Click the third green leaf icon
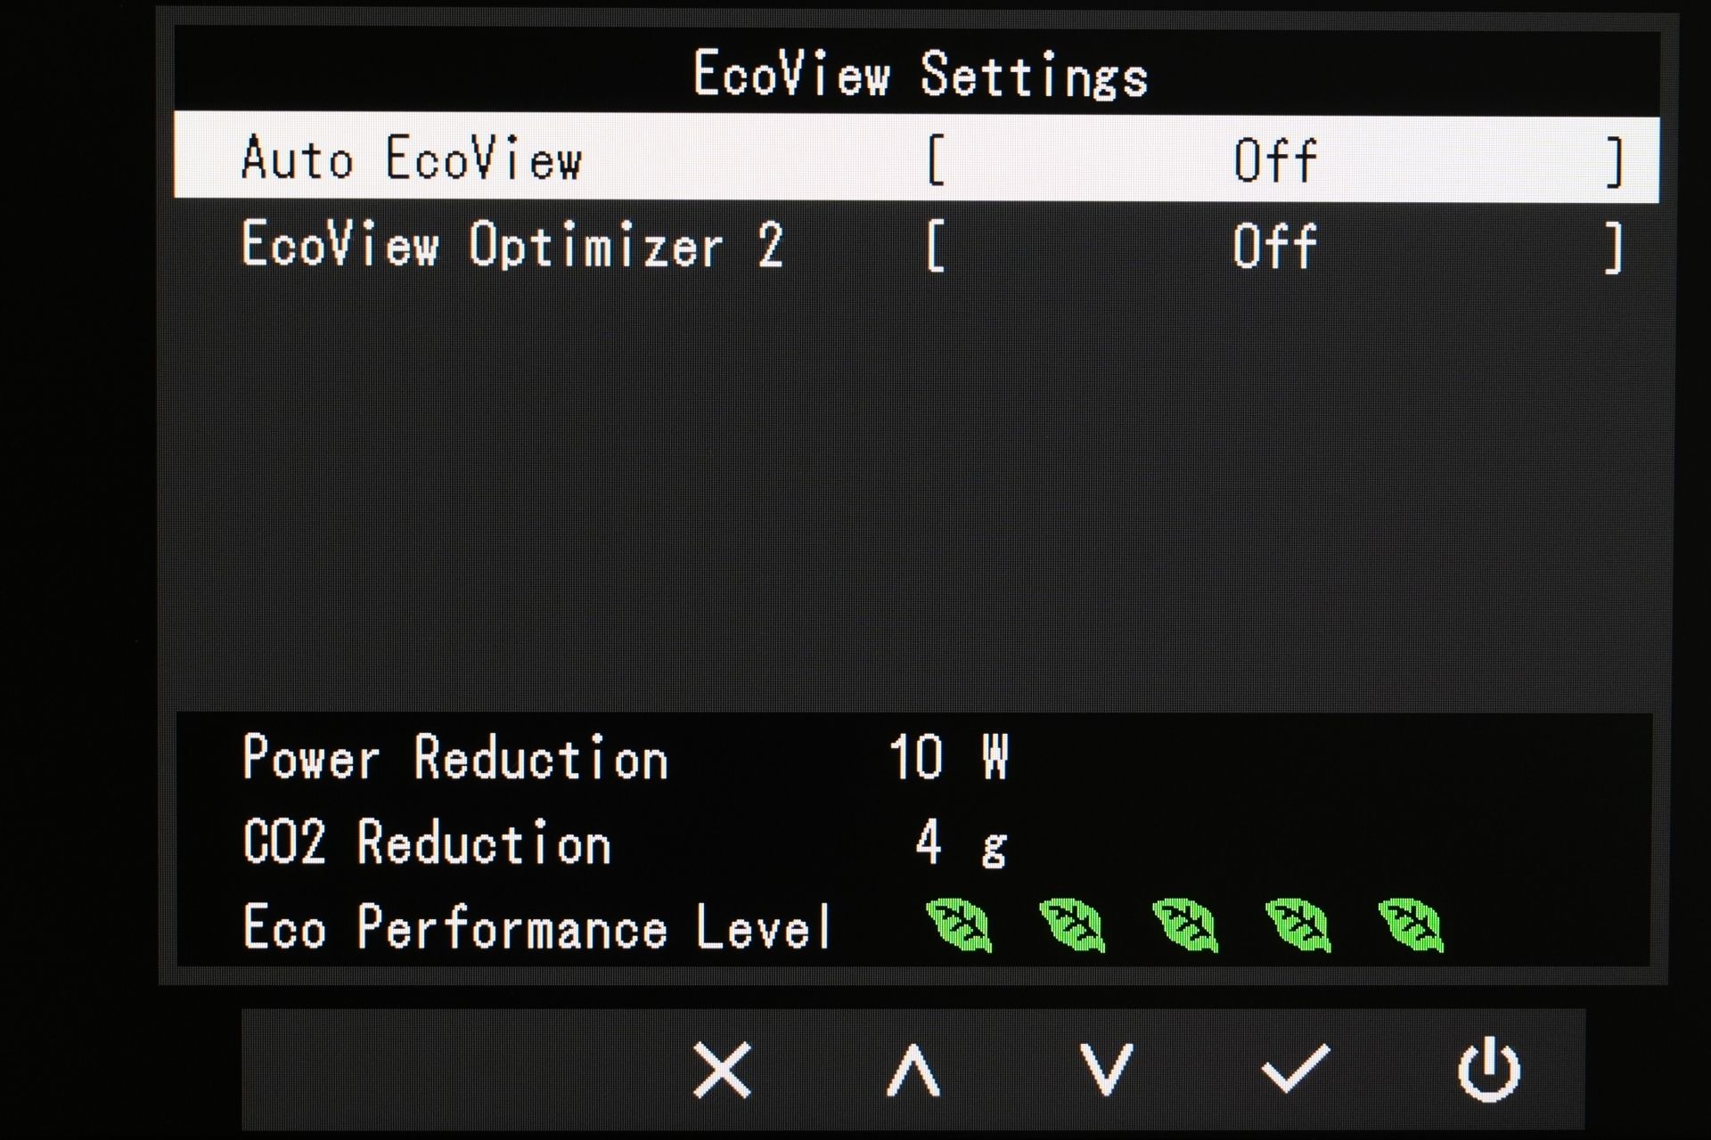The image size is (1711, 1140). pos(1185,925)
